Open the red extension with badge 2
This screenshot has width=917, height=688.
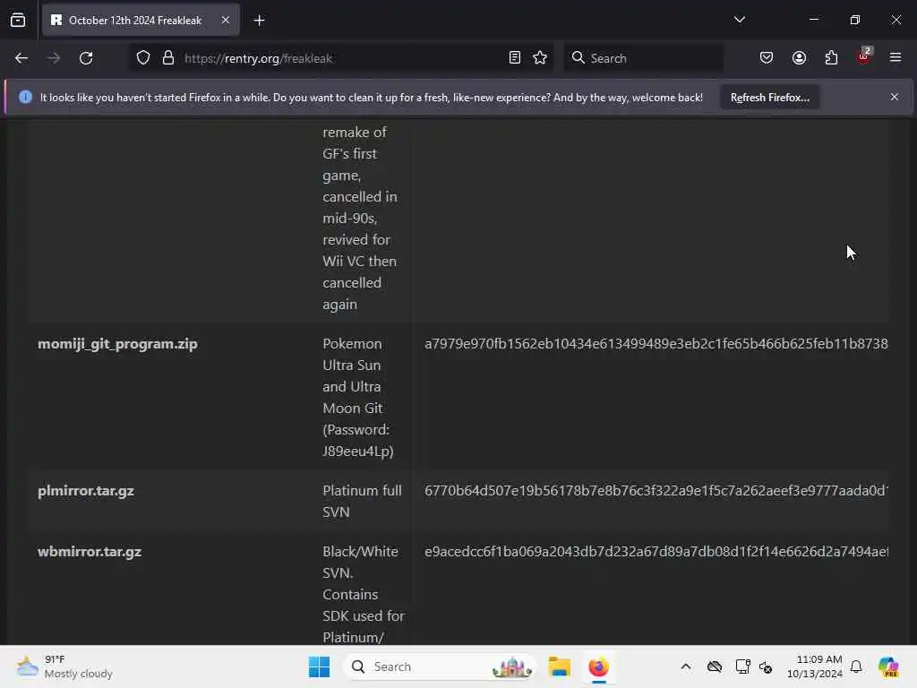point(864,56)
